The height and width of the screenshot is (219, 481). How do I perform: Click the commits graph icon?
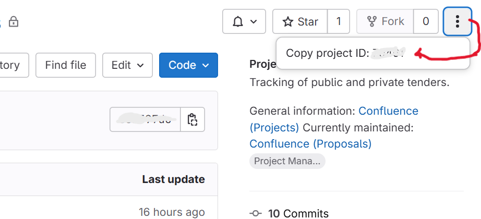256,213
